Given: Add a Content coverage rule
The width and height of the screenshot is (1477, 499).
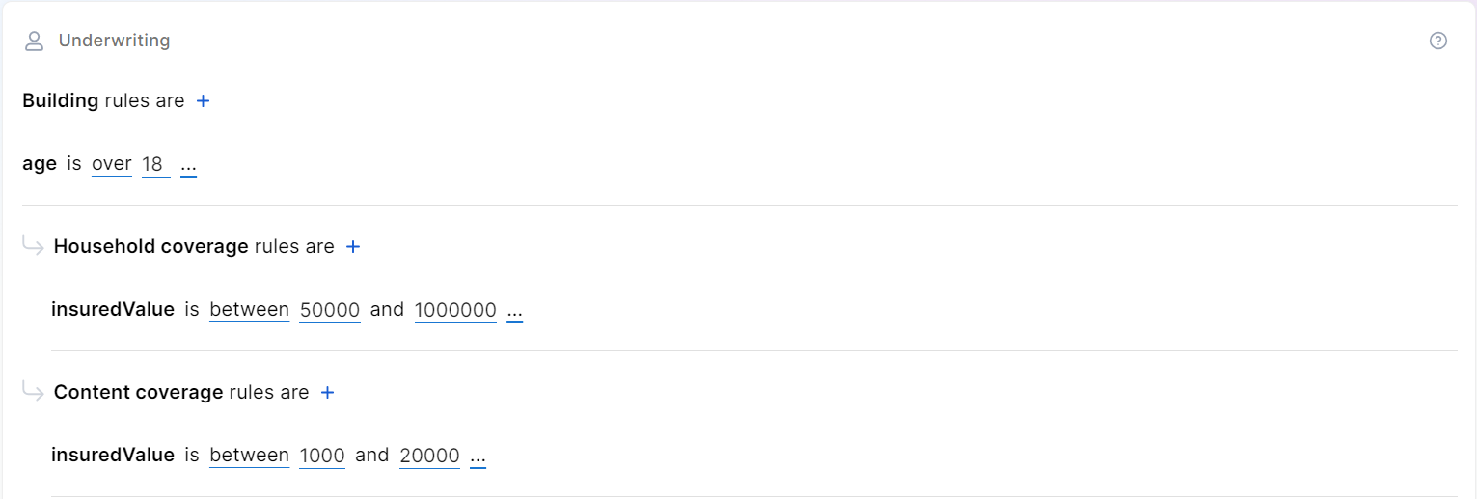Looking at the screenshot, I should point(328,392).
